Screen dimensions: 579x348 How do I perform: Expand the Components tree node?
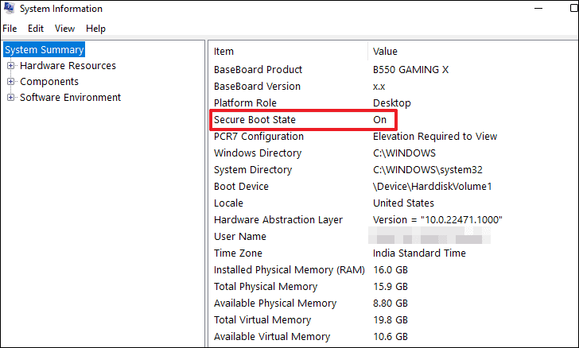(x=11, y=82)
